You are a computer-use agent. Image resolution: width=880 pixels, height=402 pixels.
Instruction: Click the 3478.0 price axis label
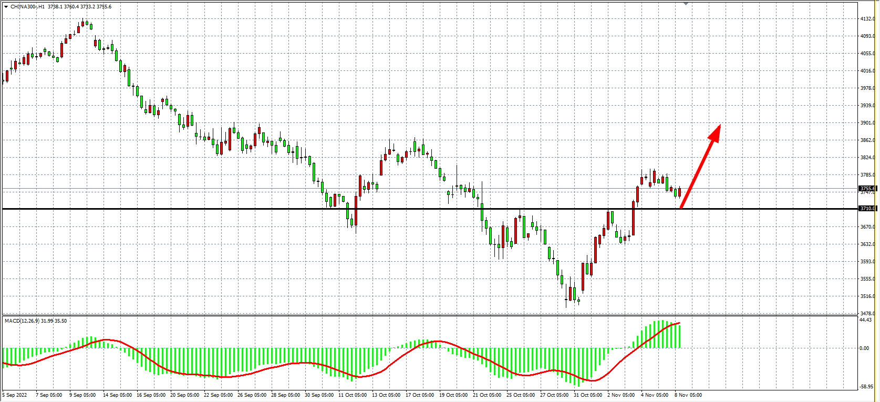867,314
